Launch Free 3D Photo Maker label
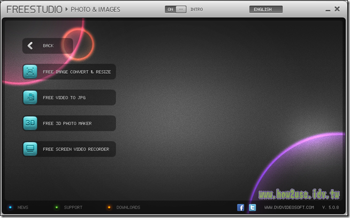The image size is (350, 218). click(x=67, y=123)
